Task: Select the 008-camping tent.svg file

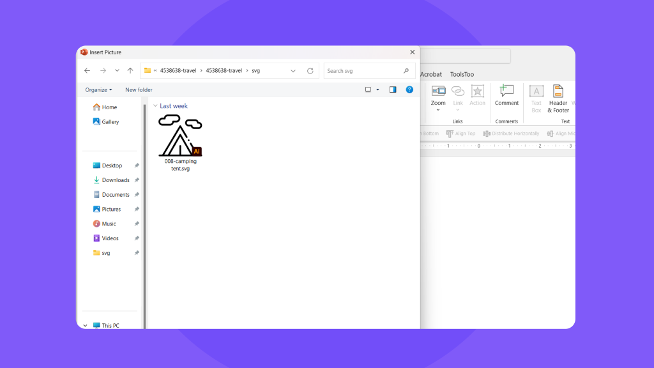Action: (x=179, y=136)
